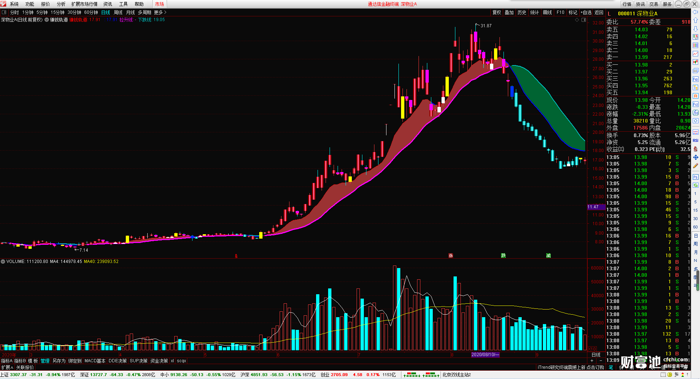
Task: Open the 历史 history option
Action: pyautogui.click(x=522, y=12)
